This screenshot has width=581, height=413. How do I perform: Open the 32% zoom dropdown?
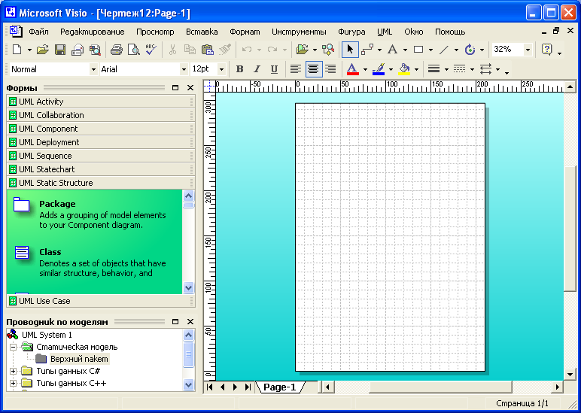coord(528,50)
